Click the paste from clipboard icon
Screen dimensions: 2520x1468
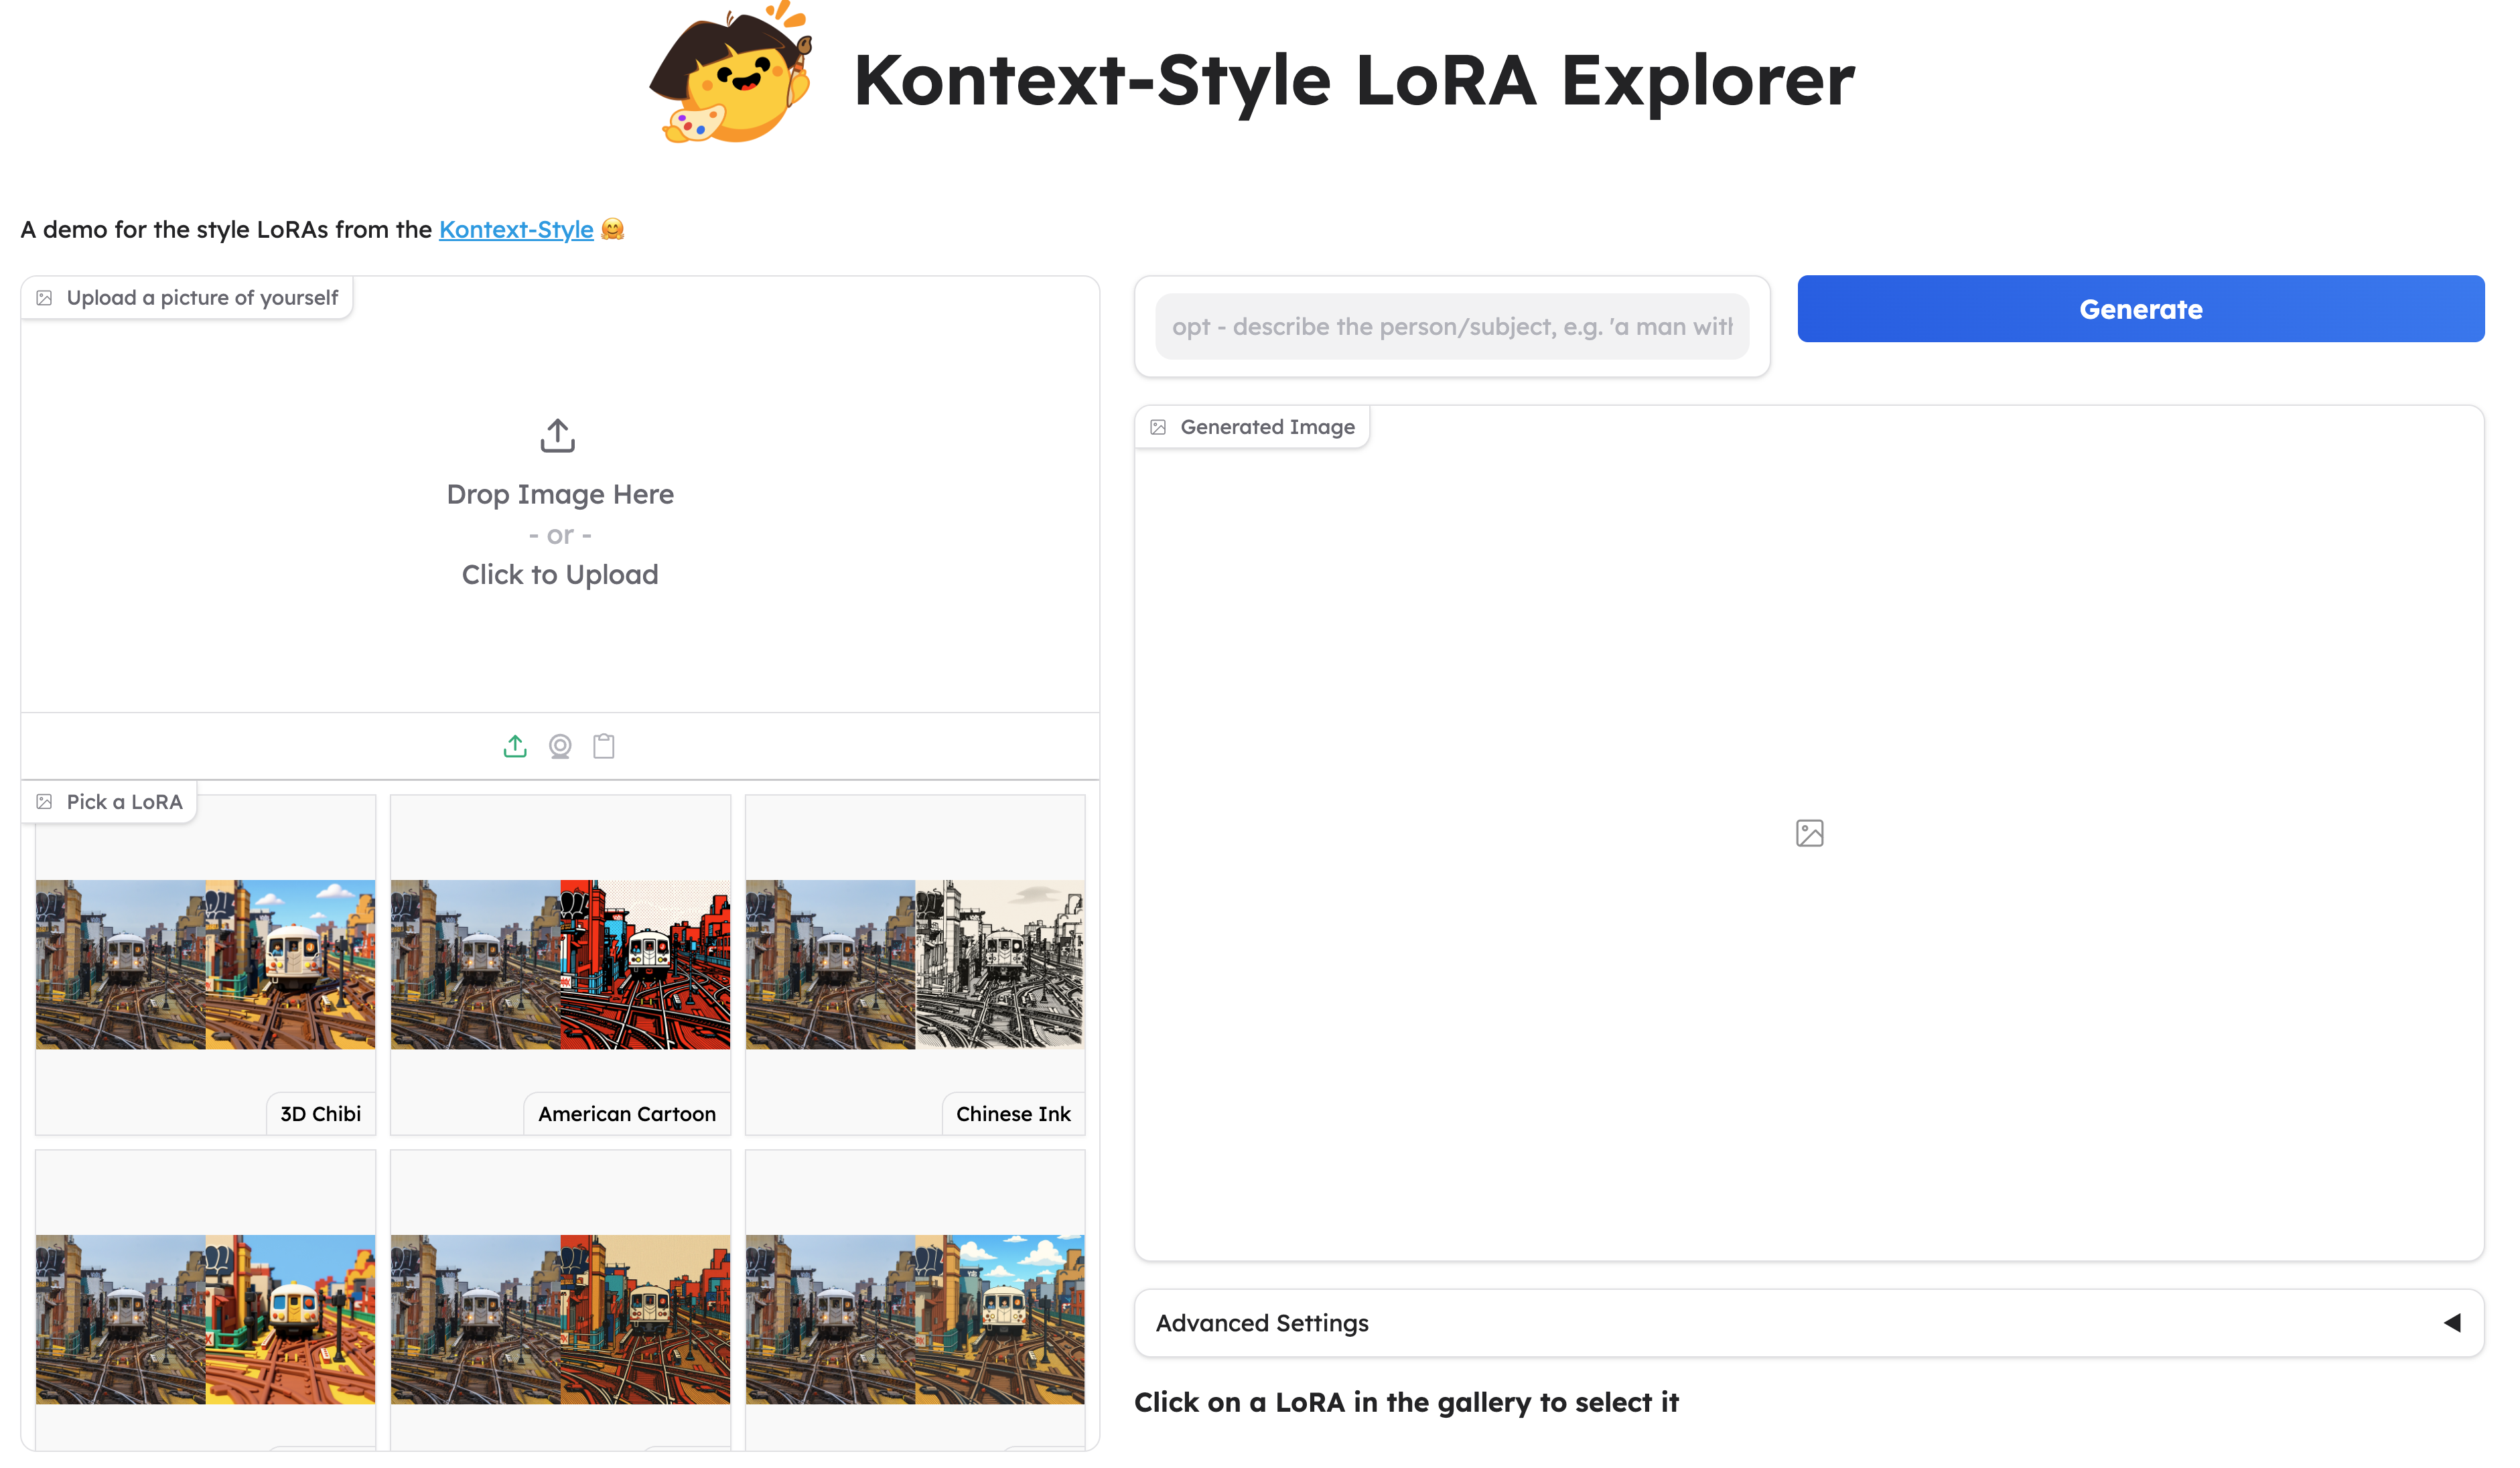(603, 745)
